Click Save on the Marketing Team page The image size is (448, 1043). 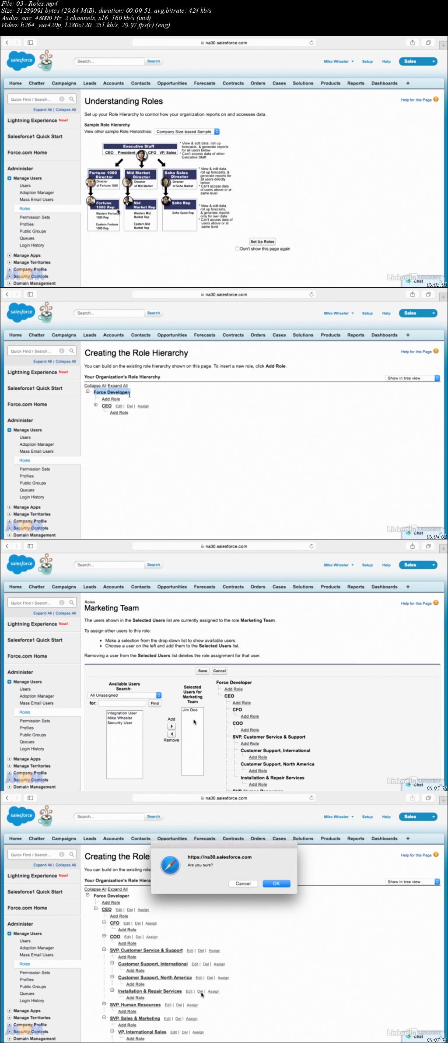pos(203,671)
